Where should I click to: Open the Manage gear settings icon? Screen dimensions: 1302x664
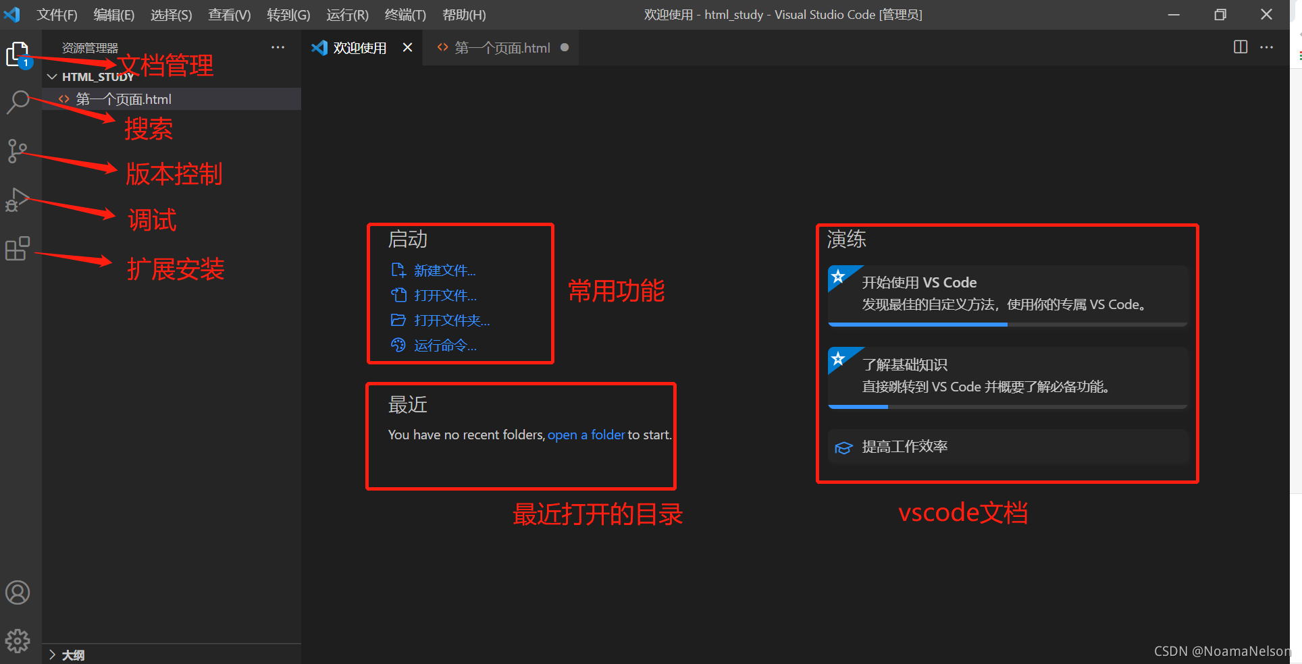pyautogui.click(x=18, y=640)
